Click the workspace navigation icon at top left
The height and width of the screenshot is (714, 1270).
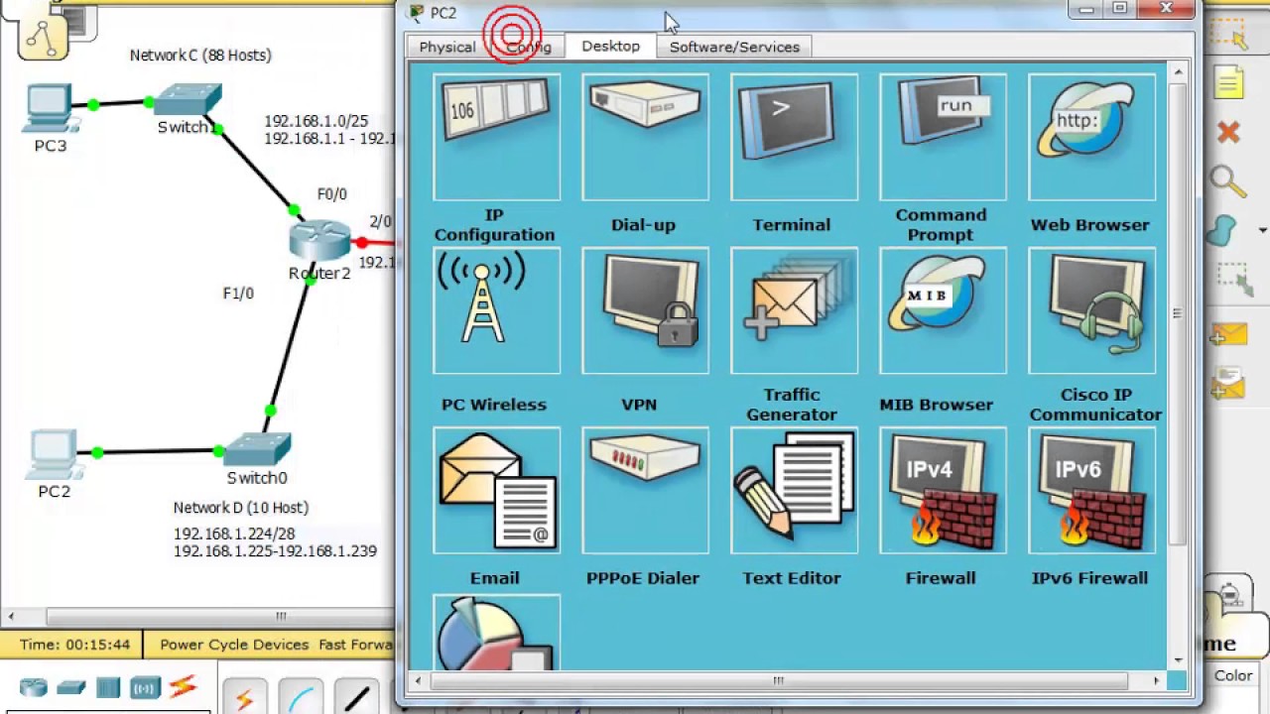[x=42, y=36]
